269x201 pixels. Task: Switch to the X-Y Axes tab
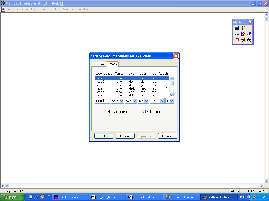[99, 64]
